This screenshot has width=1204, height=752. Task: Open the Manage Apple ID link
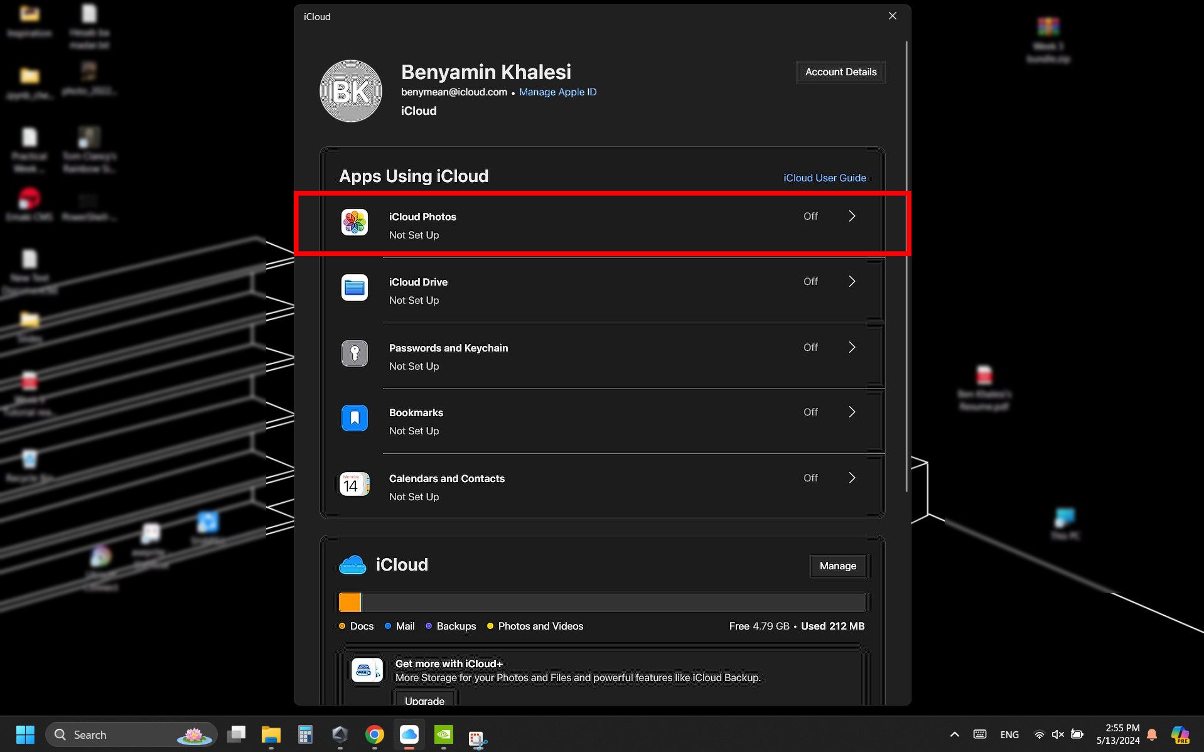pos(557,92)
